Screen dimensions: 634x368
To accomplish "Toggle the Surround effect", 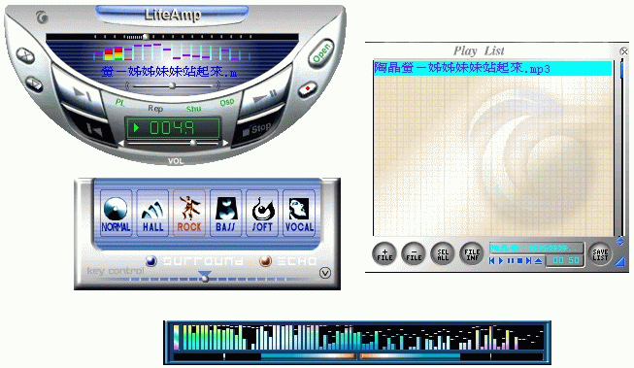I will [151, 261].
